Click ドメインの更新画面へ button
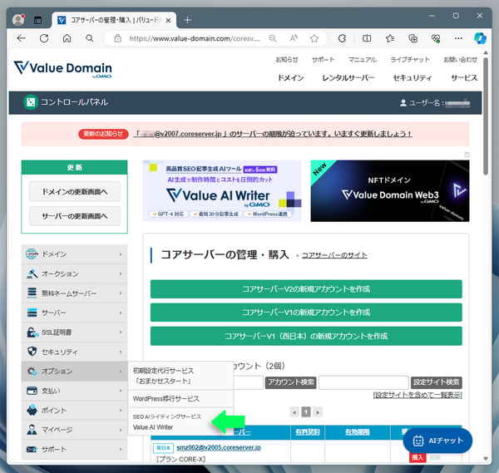Screen dimensions: 499x473 point(75,191)
